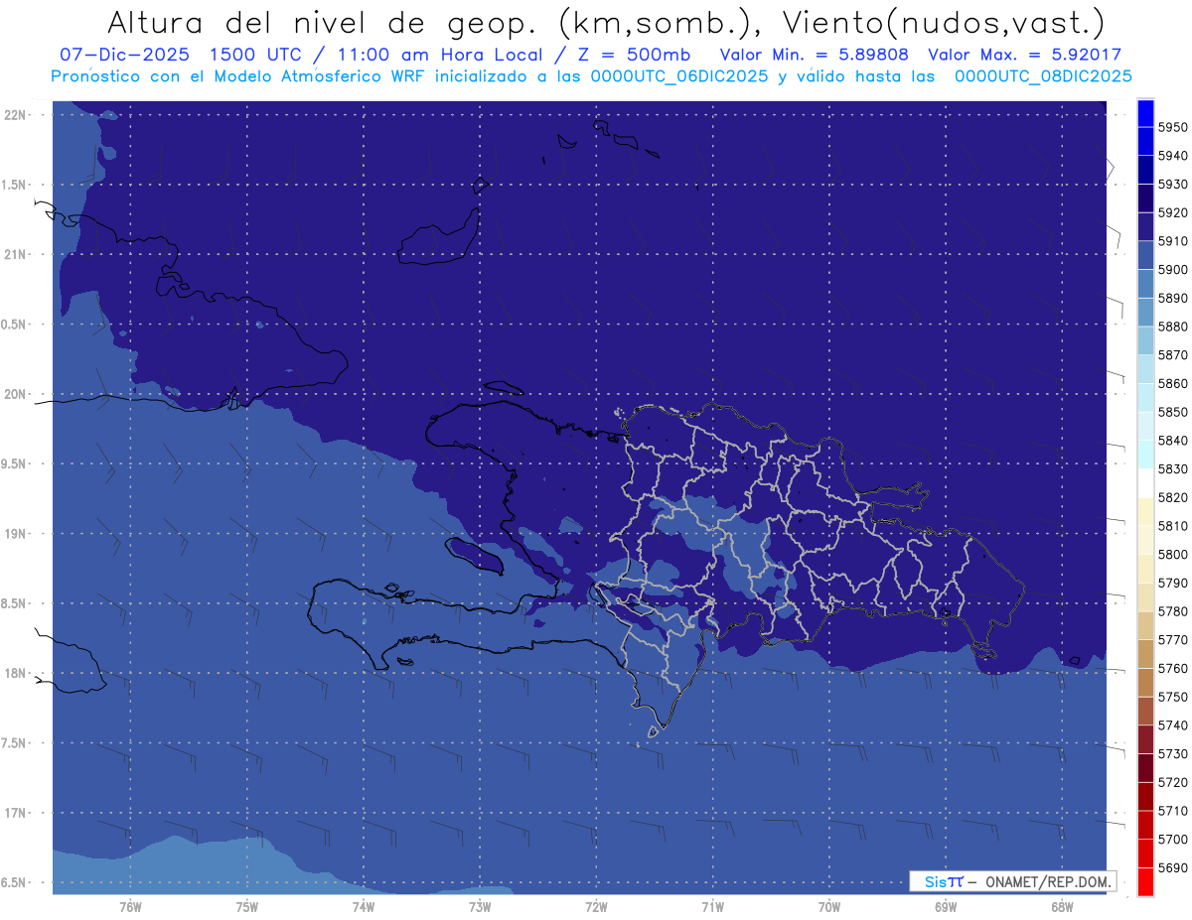This screenshot has width=1192, height=920.
Task: Click the colorbar label 5690
Action: coord(1173,867)
